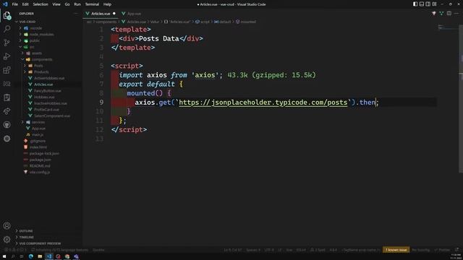
Task: Open main.js file
Action: (38, 134)
